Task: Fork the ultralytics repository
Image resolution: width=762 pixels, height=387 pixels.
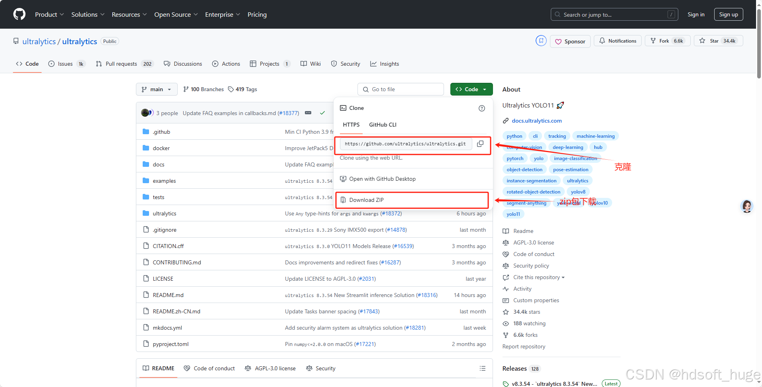Action: coord(668,41)
